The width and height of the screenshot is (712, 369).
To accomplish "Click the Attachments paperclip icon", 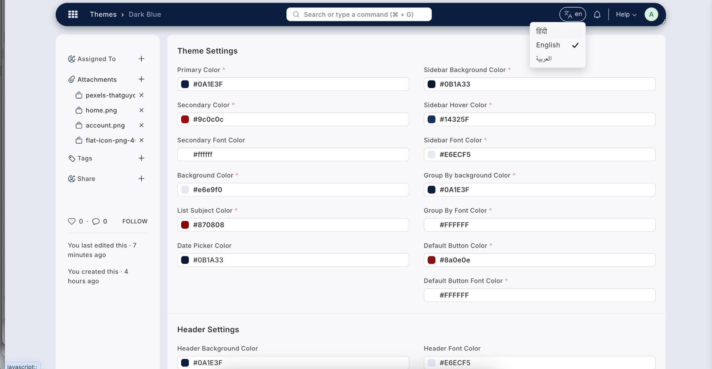I will [72, 79].
